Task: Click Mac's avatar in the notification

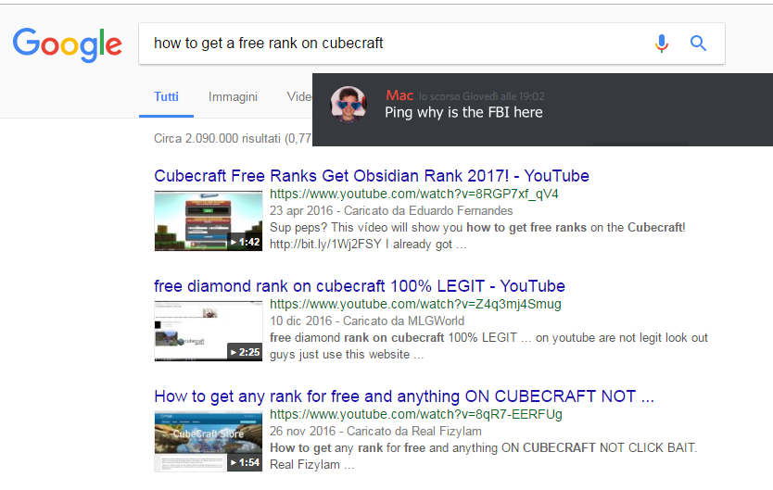Action: tap(348, 104)
